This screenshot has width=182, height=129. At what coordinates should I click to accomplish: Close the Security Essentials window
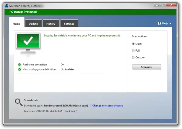pyautogui.click(x=171, y=5)
